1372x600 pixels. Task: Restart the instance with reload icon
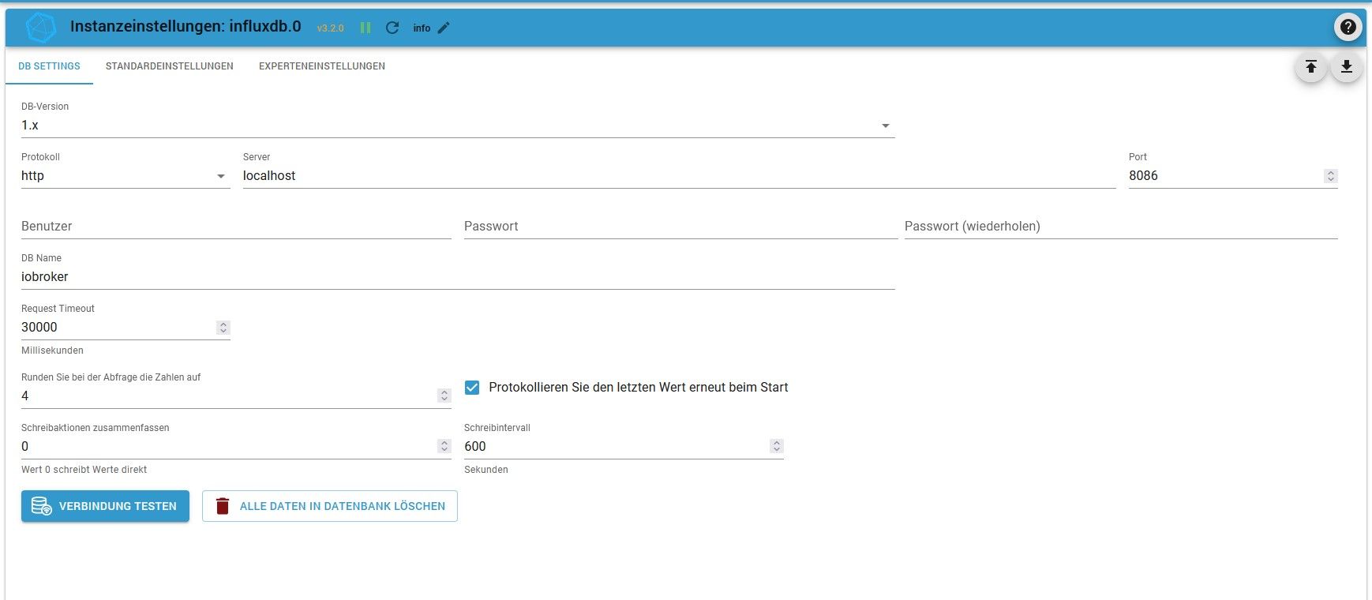(392, 28)
